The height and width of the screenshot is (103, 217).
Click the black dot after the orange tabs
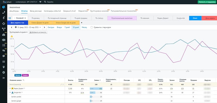point(81,23)
